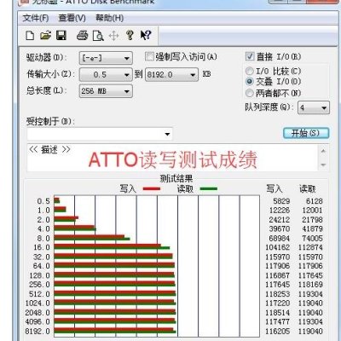Click the 118253 write value
This screenshot has width=341, height=341.
point(278,294)
